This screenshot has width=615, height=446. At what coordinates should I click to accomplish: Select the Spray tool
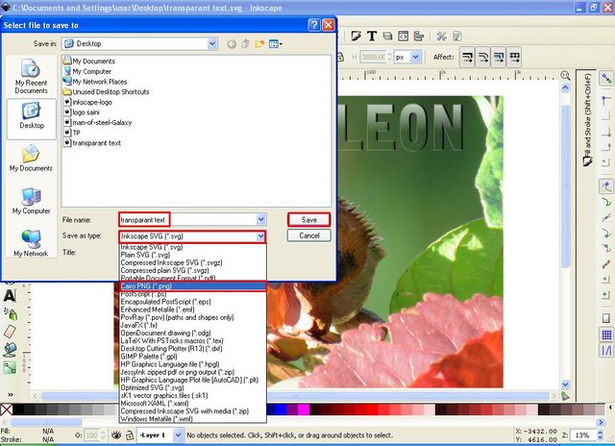click(10, 313)
